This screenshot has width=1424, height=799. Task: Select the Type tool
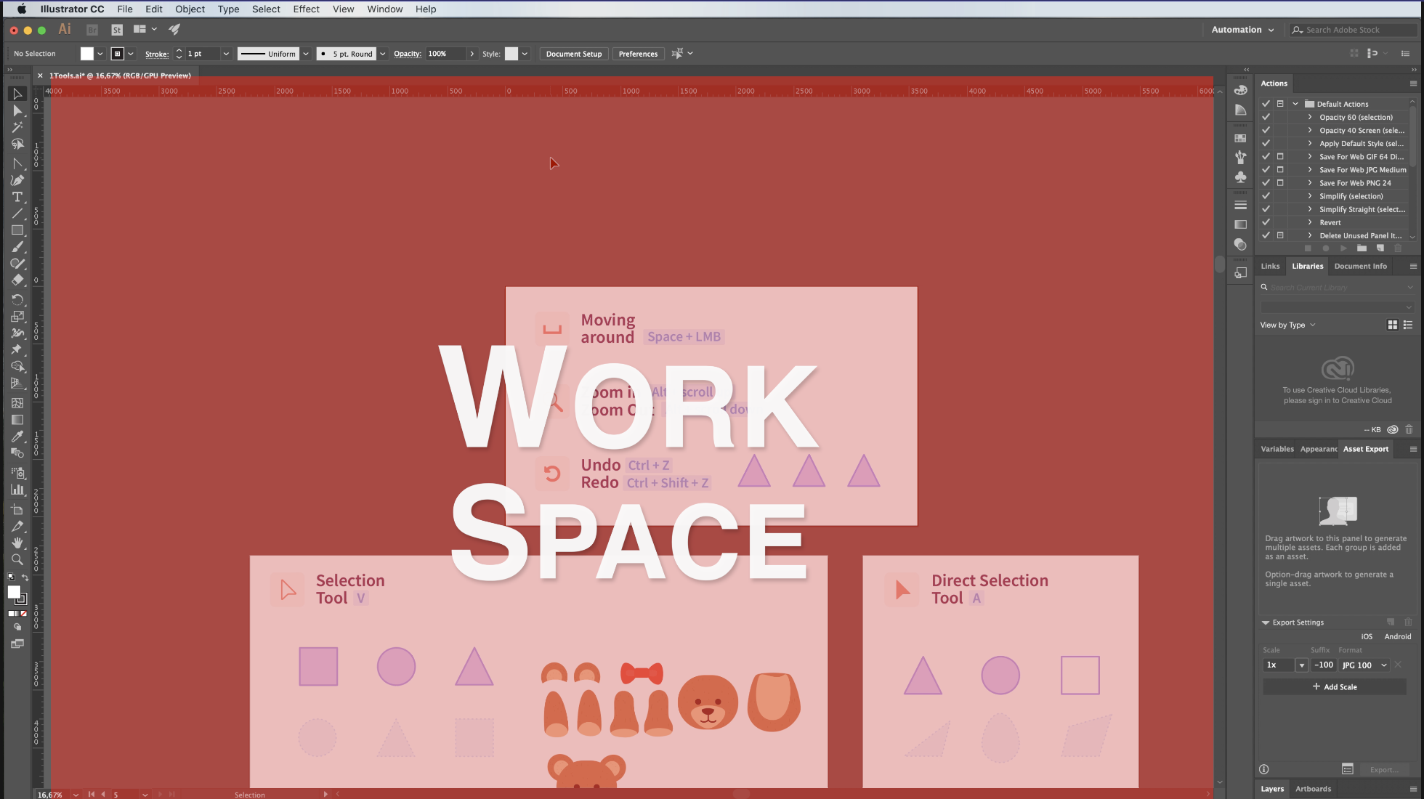17,197
